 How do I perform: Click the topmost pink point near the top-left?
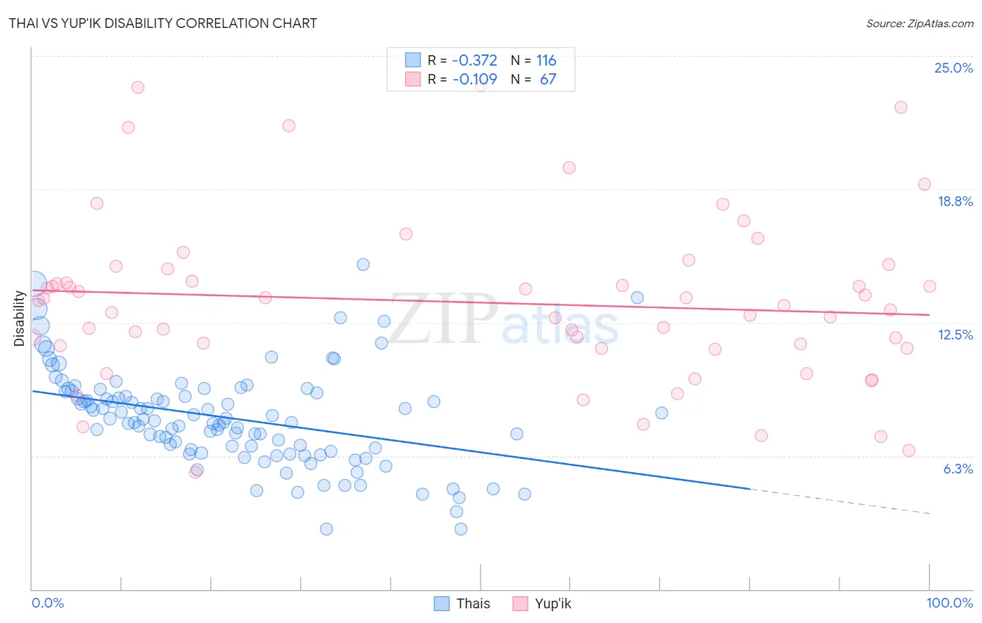(138, 87)
